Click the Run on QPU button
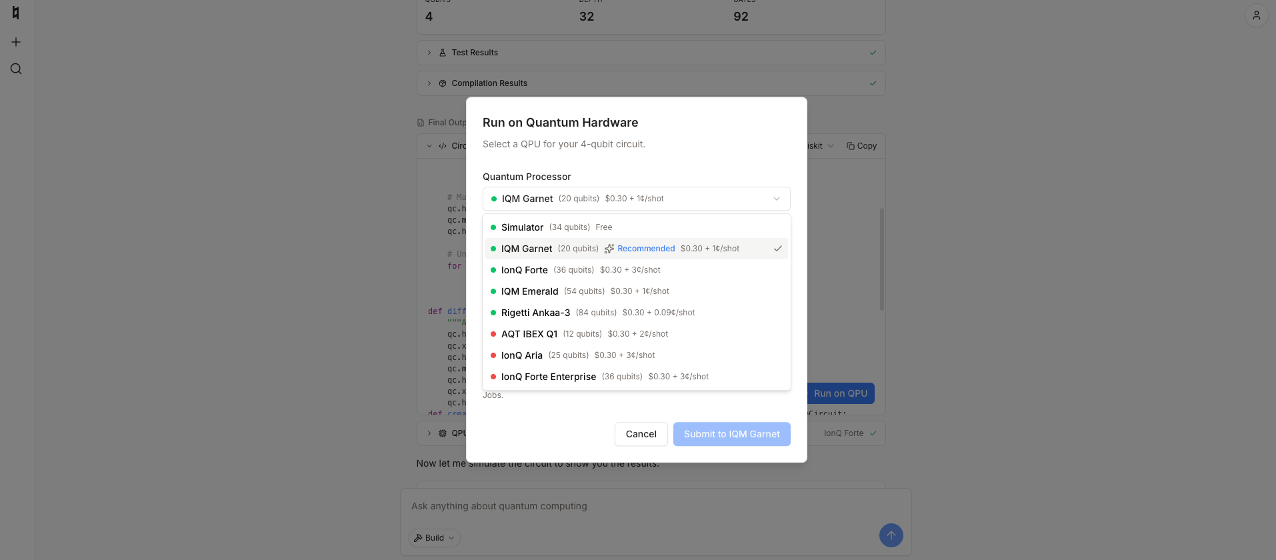This screenshot has height=560, width=1276. (840, 393)
